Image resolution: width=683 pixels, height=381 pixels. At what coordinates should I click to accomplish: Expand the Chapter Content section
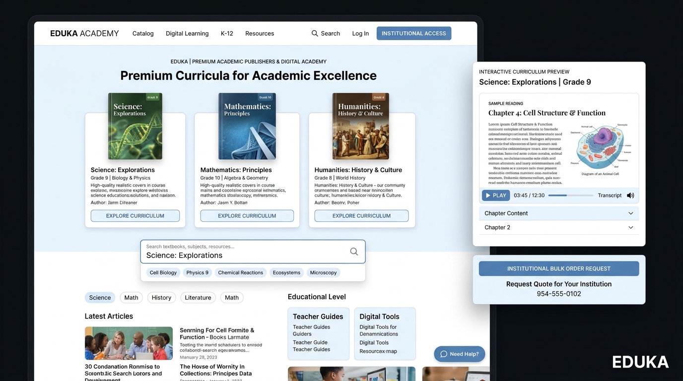click(x=559, y=213)
